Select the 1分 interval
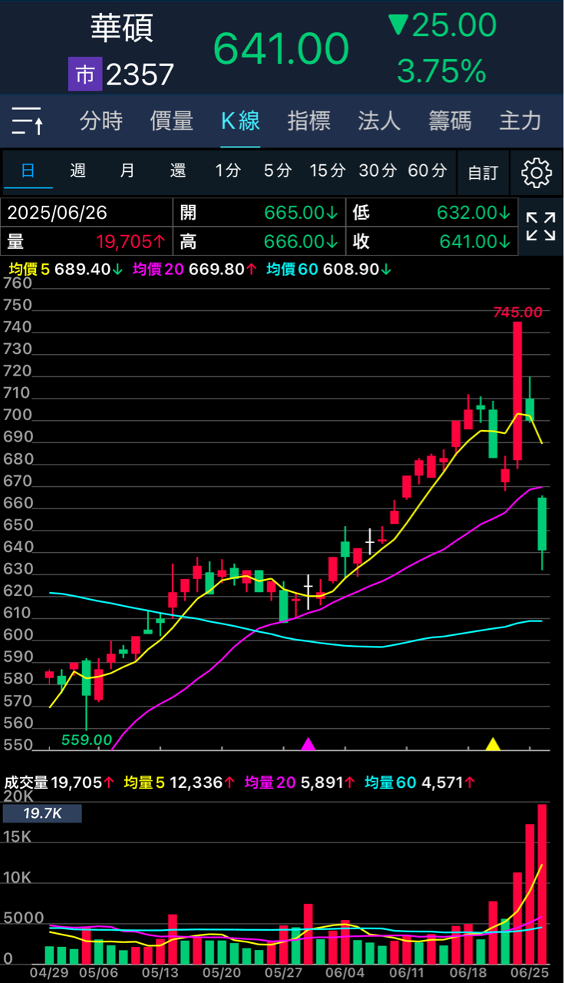Viewport: 564px width, 983px height. coord(228,170)
